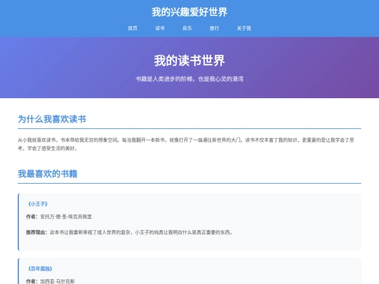Click the 推荐理由 text of 小王子 card
Screen dimensions: 379x284
(130, 232)
